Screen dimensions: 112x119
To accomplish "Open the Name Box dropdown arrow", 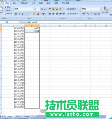I will coord(18,22).
